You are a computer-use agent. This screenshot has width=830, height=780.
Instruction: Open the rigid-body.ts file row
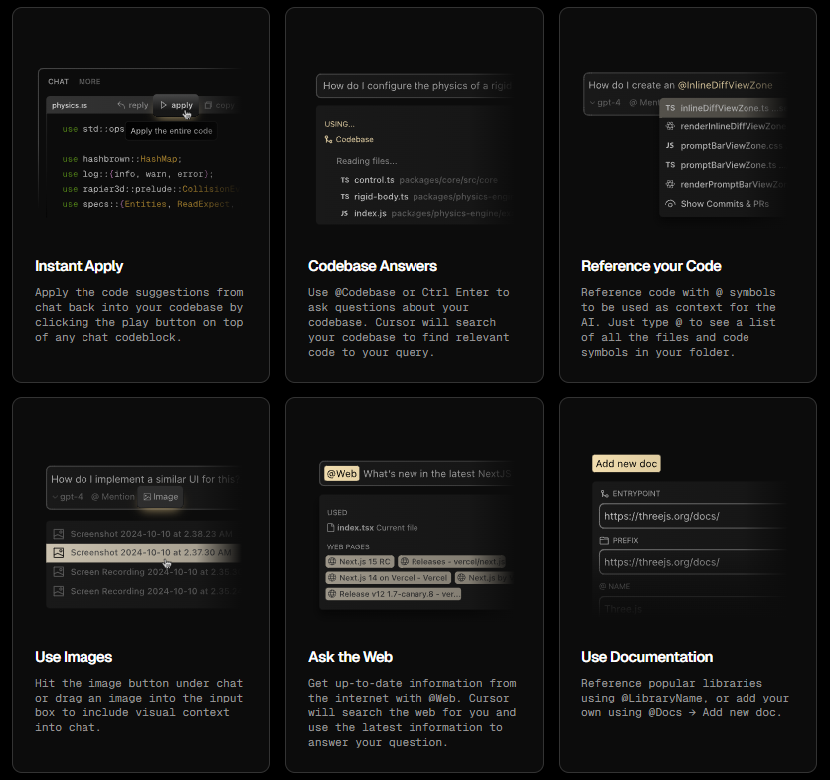(x=426, y=197)
